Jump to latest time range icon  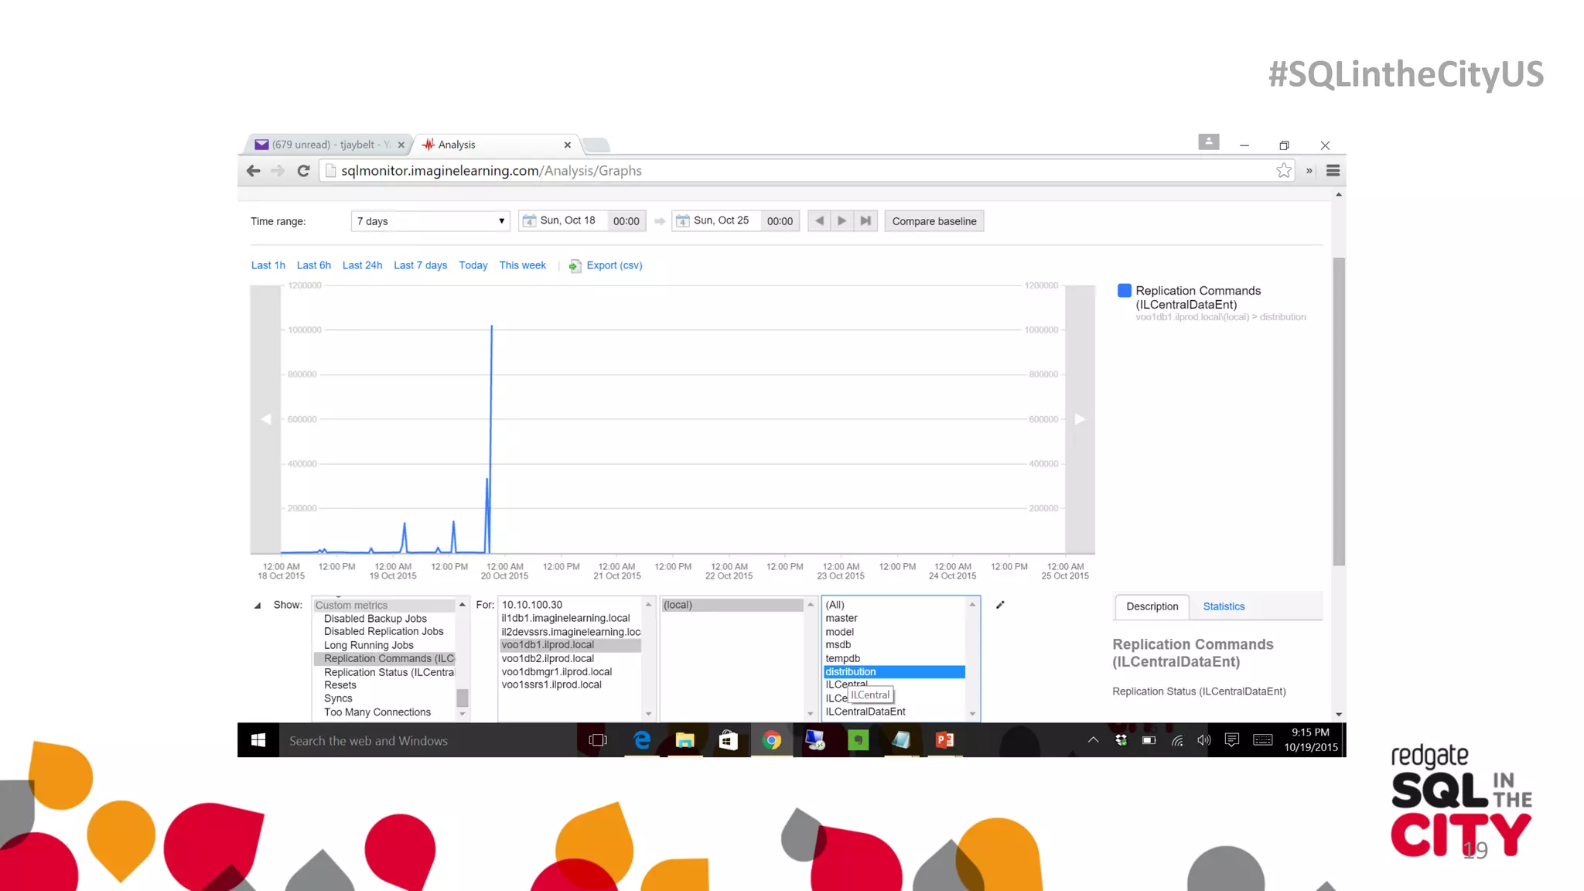865,221
